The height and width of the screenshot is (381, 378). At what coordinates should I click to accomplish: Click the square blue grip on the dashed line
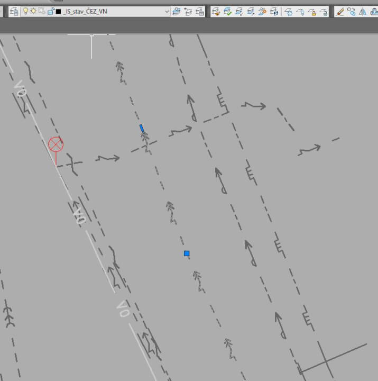pyautogui.click(x=187, y=253)
